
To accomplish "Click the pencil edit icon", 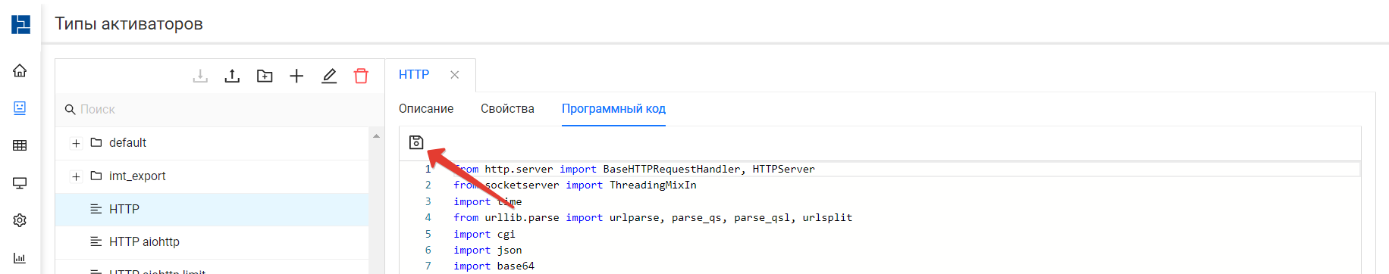I will [329, 76].
